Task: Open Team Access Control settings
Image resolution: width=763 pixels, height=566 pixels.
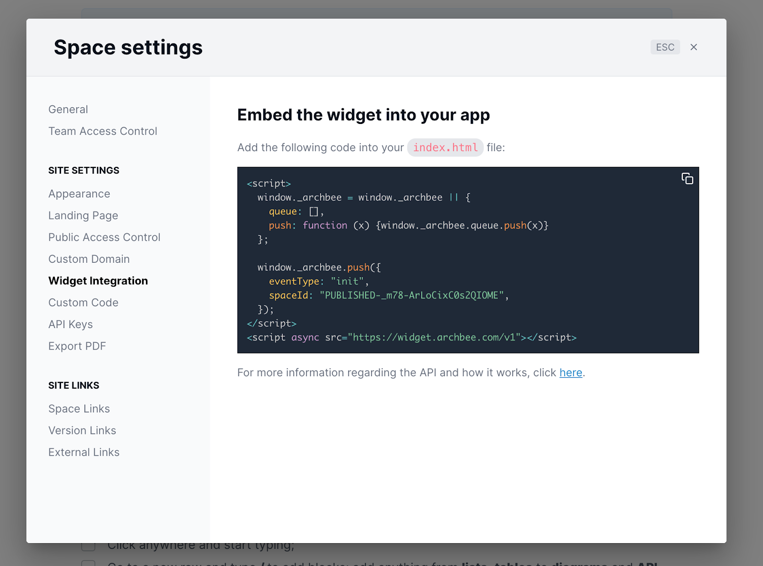Action: click(103, 131)
